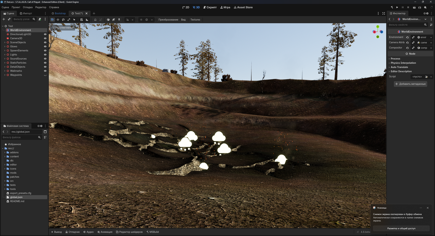Click the distraction-free mode expand icon
This screenshot has height=236, width=435.
click(x=384, y=14)
